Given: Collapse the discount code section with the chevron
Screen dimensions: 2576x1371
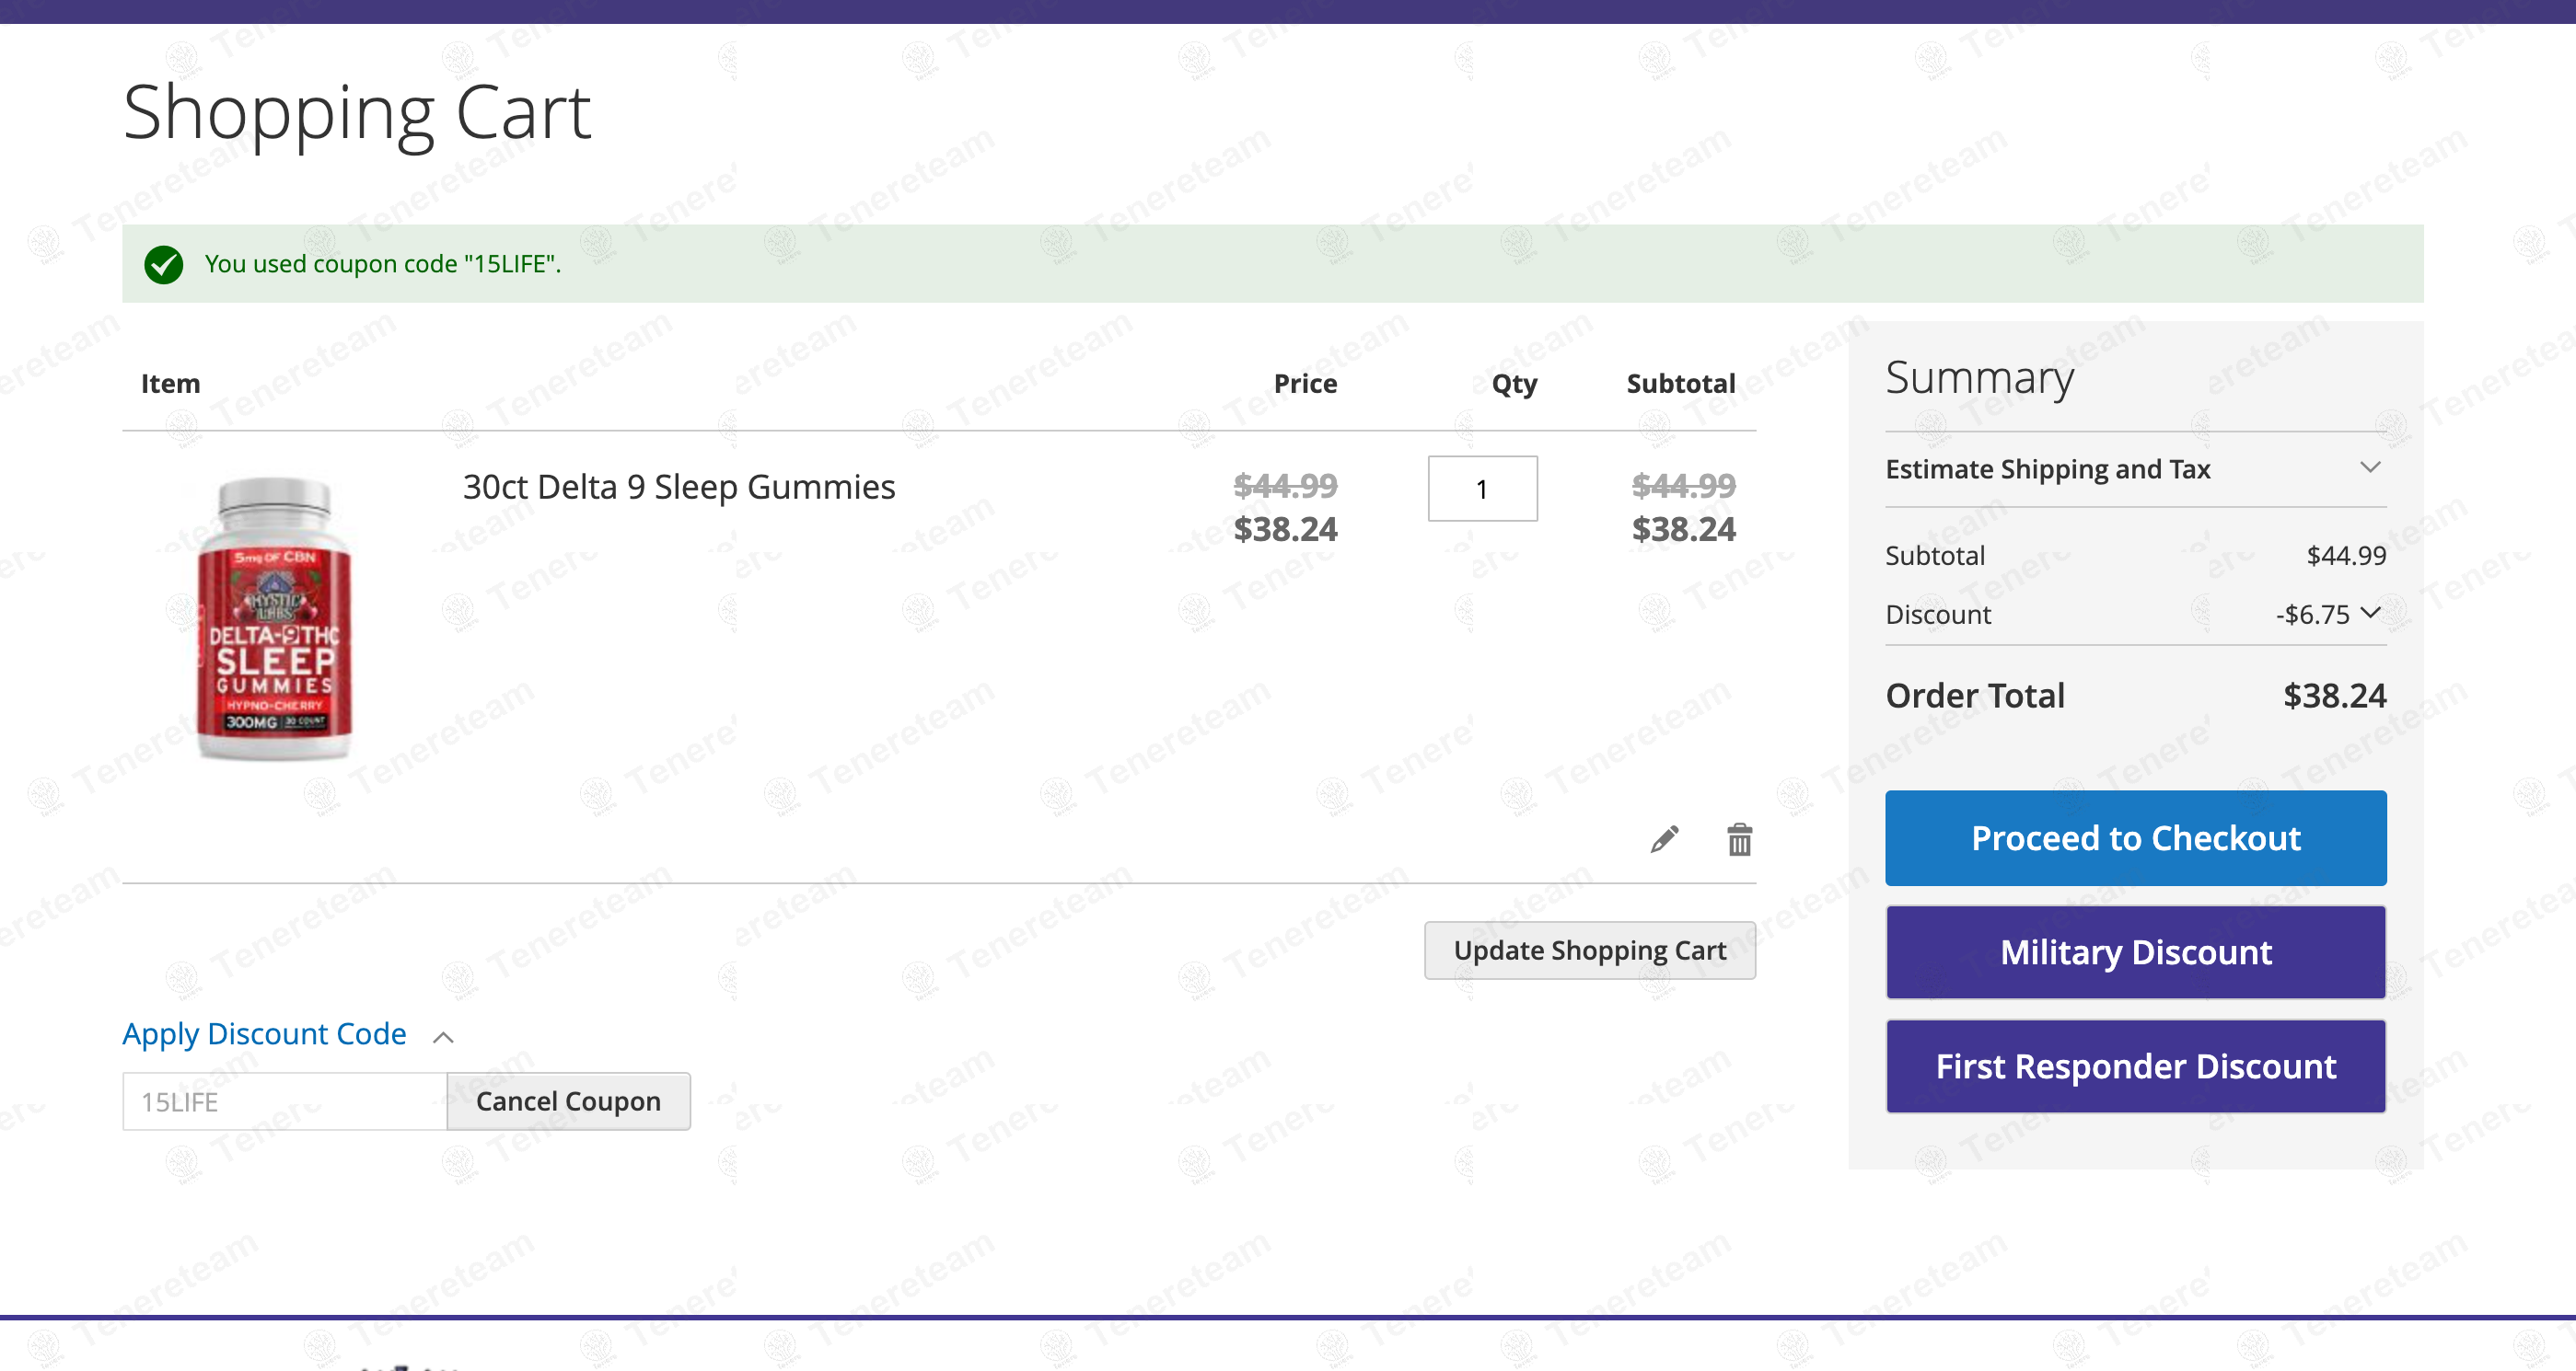Looking at the screenshot, I should coord(443,1037).
